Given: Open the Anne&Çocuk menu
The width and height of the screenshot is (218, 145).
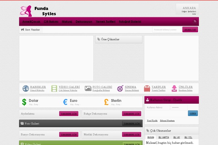Looking at the screenshot, I should [31, 21].
